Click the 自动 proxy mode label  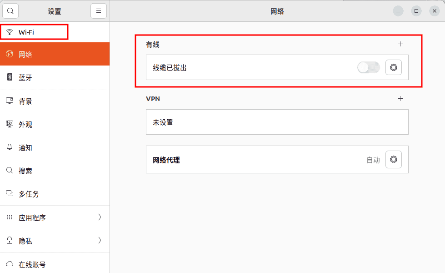373,159
